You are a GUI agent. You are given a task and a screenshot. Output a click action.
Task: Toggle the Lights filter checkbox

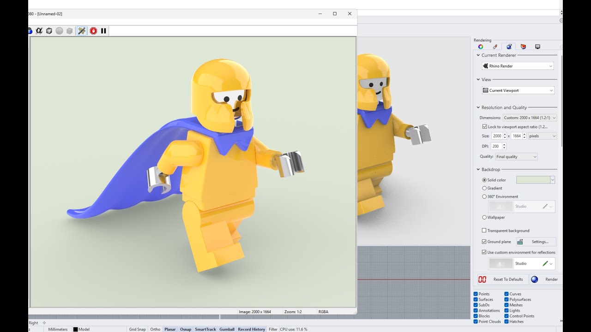(507, 310)
